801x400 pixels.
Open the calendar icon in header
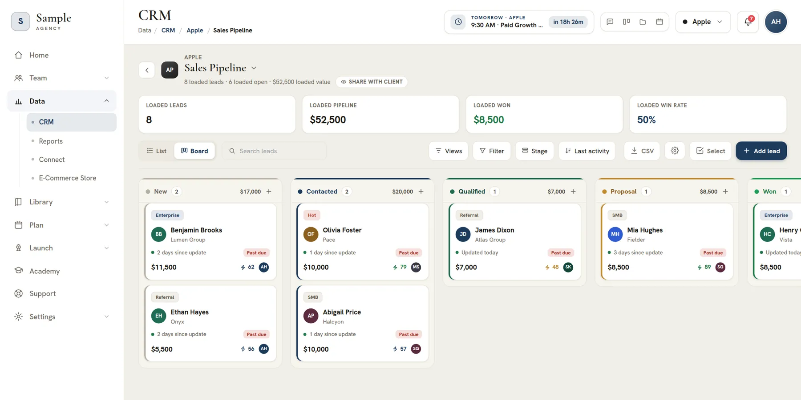click(659, 22)
